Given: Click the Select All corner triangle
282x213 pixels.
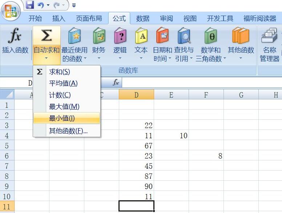Looking at the screenshot, I should point(7,94).
